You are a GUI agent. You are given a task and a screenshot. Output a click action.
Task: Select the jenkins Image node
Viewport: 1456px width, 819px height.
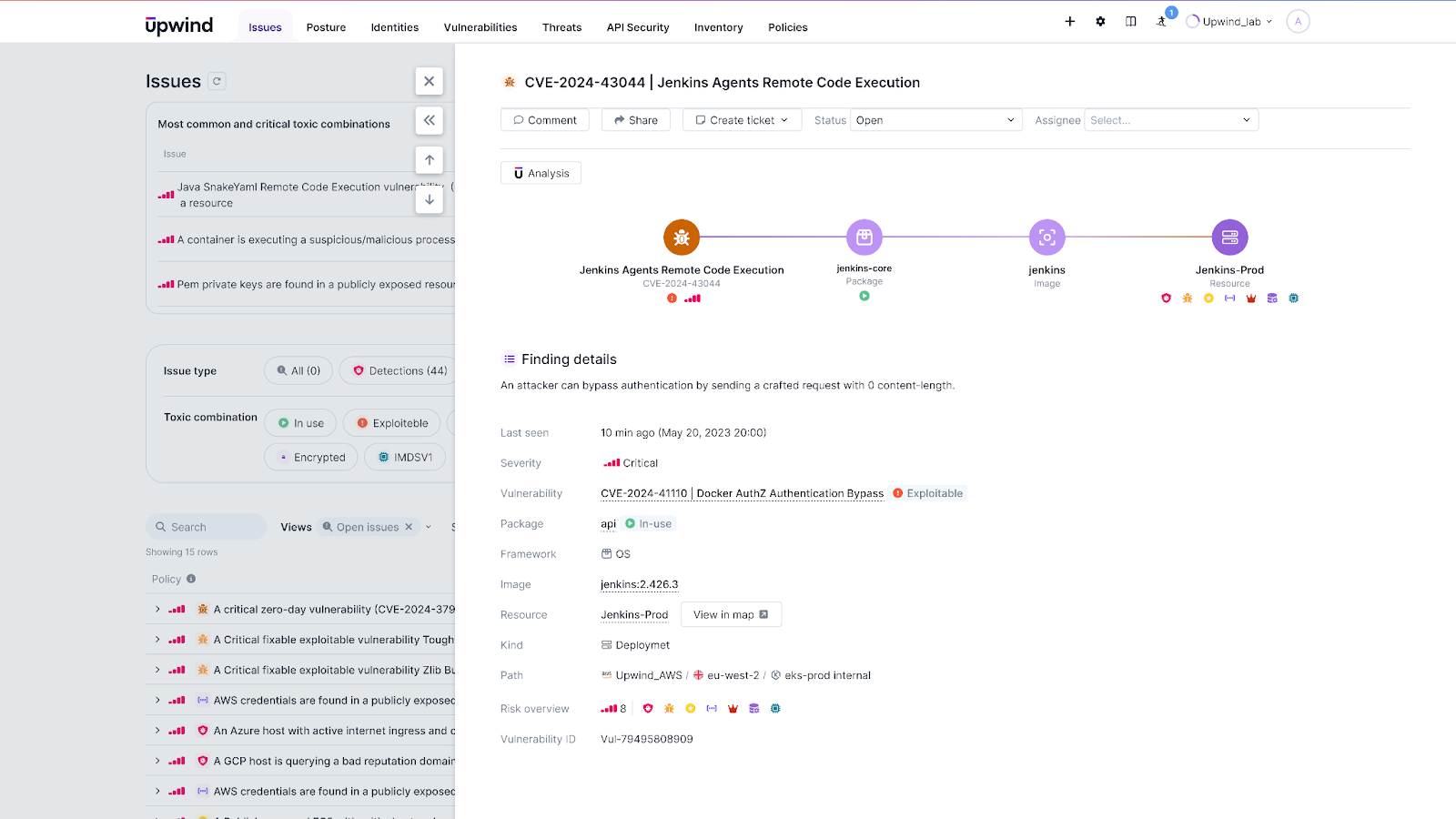1046,237
